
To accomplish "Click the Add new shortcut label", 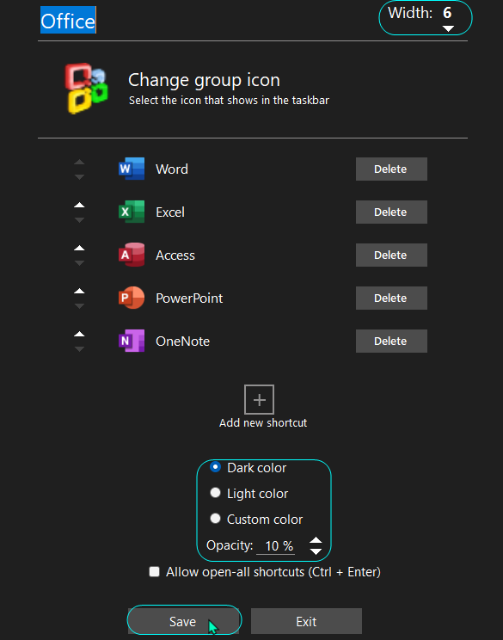I will (x=263, y=423).
